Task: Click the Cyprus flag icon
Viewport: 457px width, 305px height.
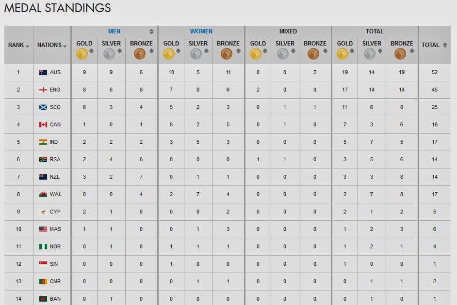Action: [43, 212]
